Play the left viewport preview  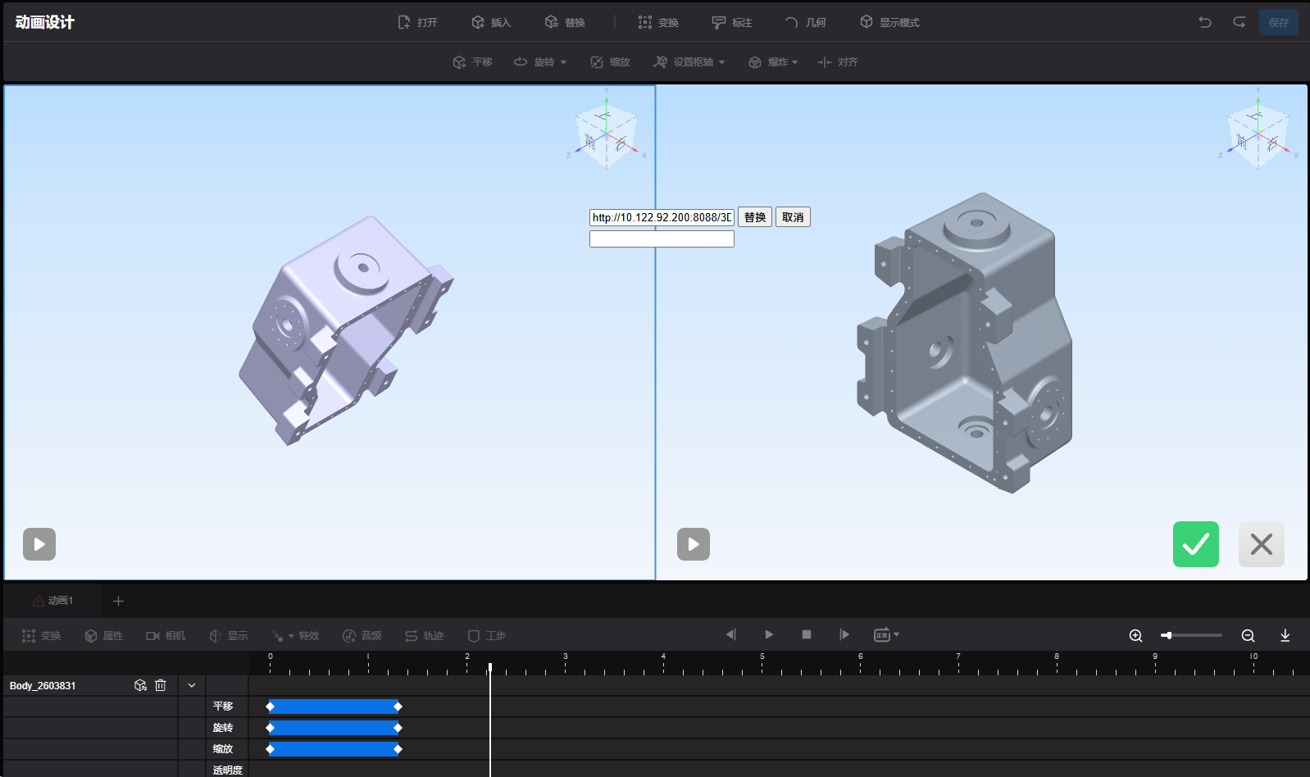39,544
